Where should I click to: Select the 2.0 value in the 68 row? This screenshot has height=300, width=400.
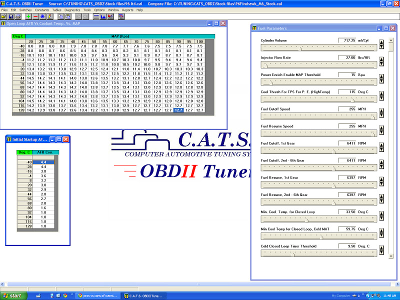coord(43,203)
